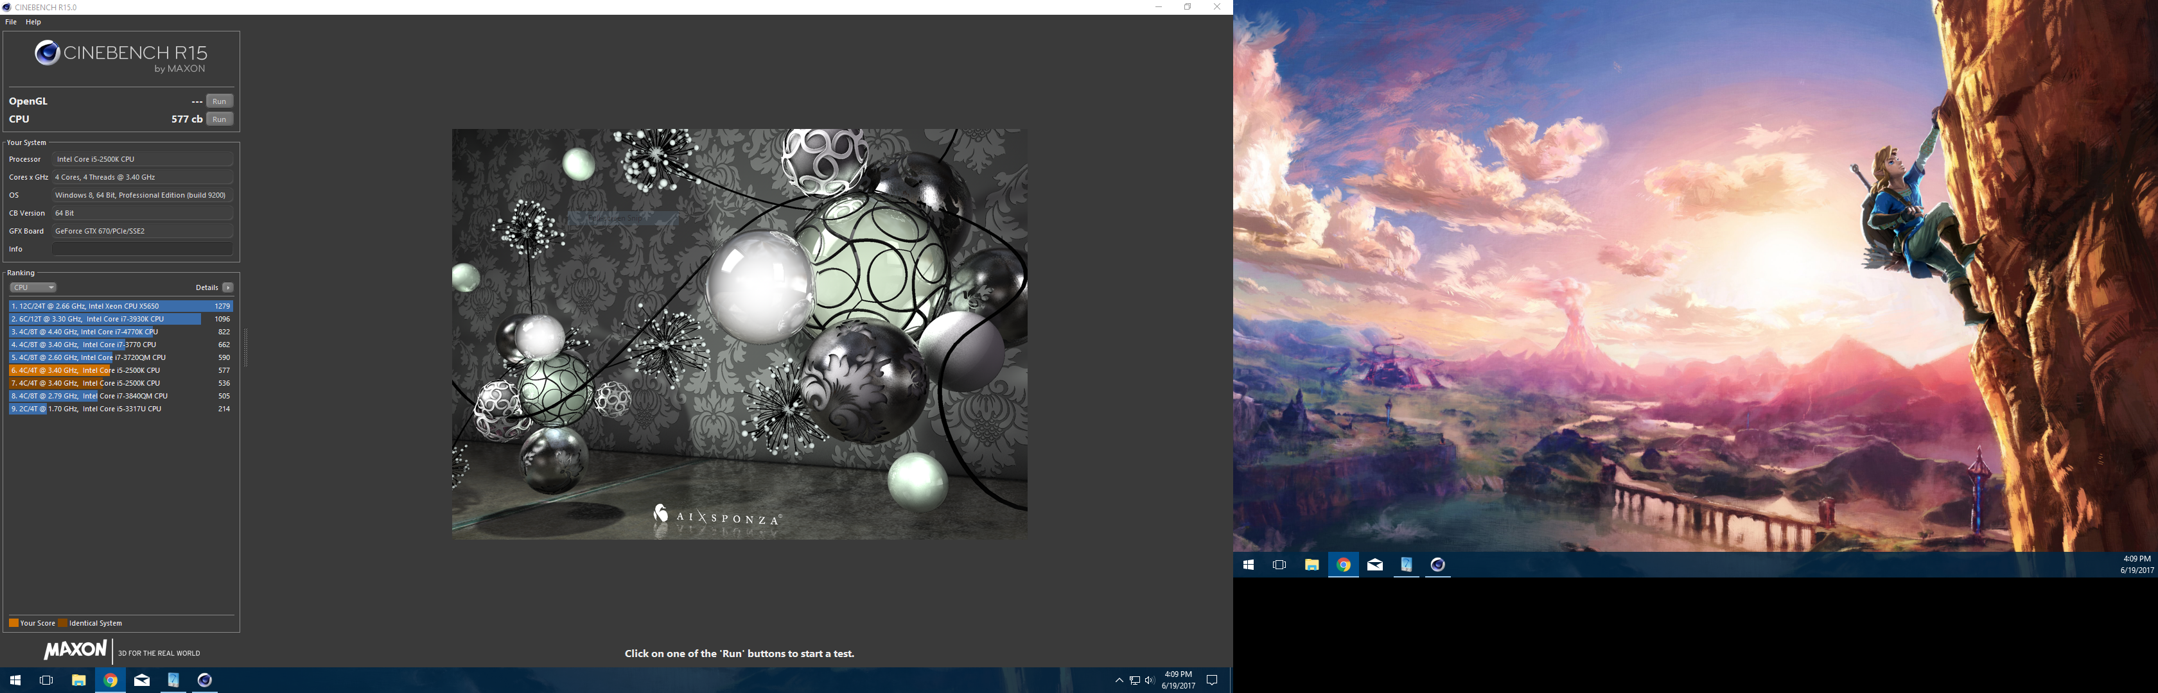
Task: Click the MAXON logo at bottom
Action: click(75, 650)
